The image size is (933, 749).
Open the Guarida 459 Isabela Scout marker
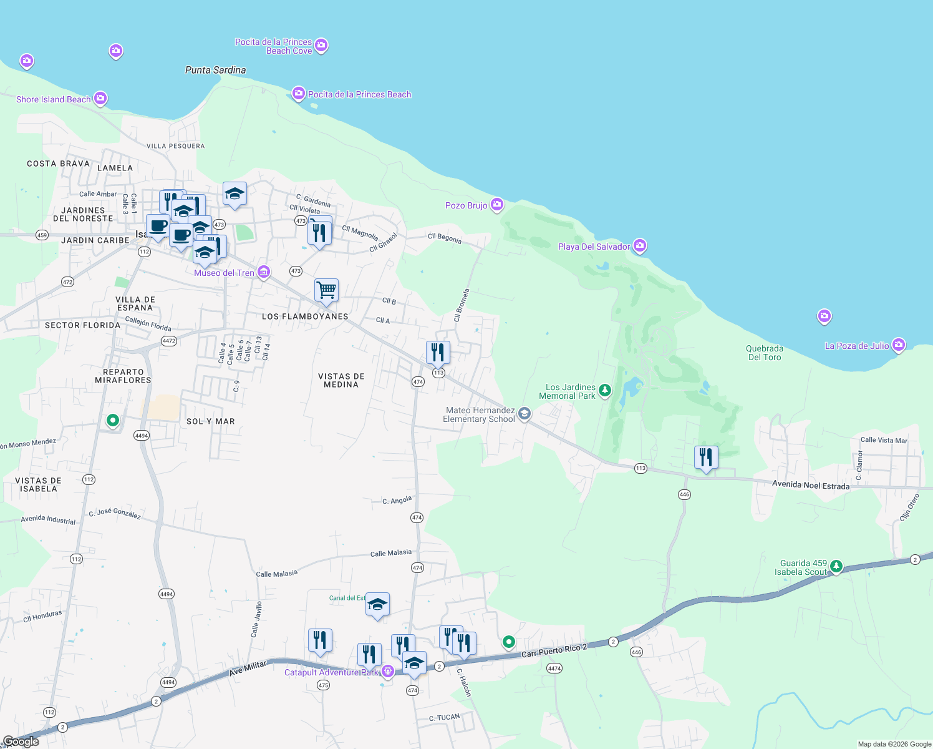pos(835,565)
